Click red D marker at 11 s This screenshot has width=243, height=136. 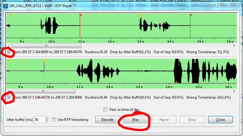[x=80, y=15]
